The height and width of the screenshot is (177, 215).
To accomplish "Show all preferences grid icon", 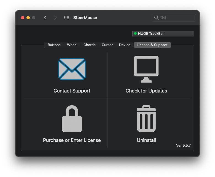I will click(x=67, y=18).
